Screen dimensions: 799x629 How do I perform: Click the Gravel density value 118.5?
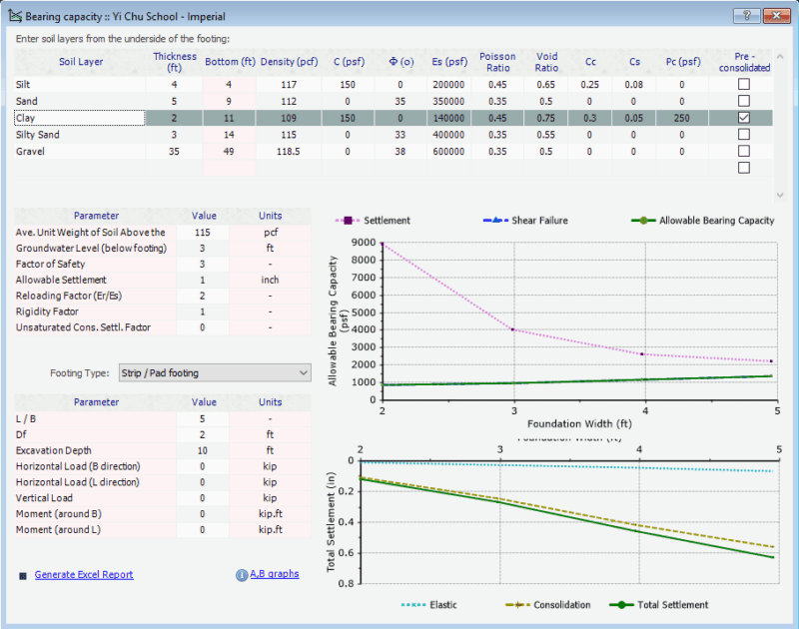coord(289,152)
